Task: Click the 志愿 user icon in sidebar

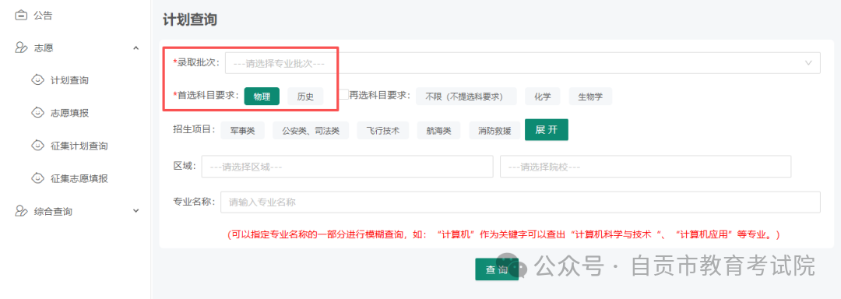Action: click(x=20, y=47)
